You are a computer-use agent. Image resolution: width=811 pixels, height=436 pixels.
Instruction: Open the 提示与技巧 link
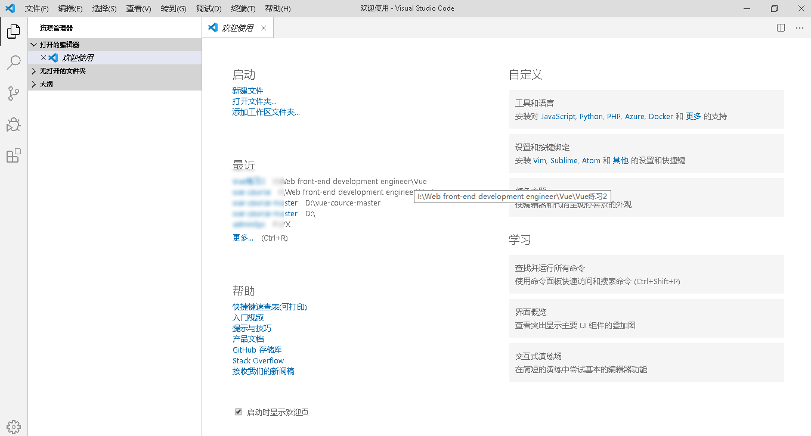252,328
